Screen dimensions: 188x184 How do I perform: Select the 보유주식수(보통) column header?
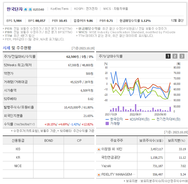[x=151, y=141]
